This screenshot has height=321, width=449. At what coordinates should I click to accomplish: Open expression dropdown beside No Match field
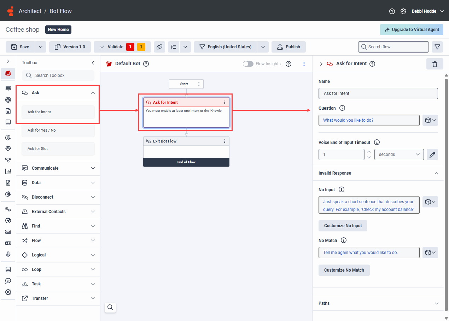[x=430, y=253]
